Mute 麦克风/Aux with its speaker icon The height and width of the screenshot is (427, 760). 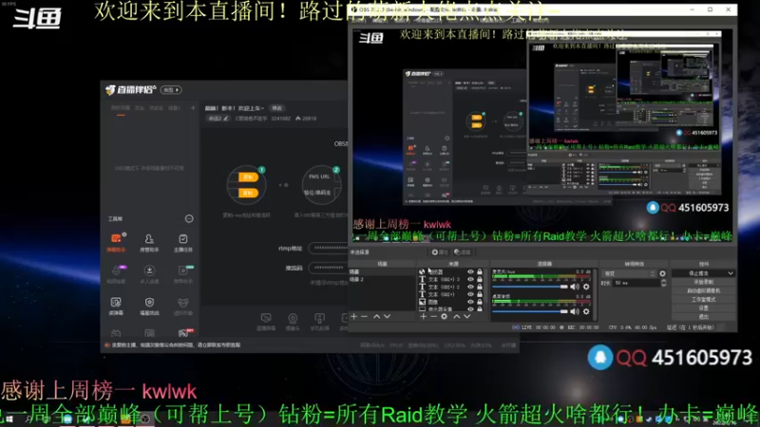575,287
